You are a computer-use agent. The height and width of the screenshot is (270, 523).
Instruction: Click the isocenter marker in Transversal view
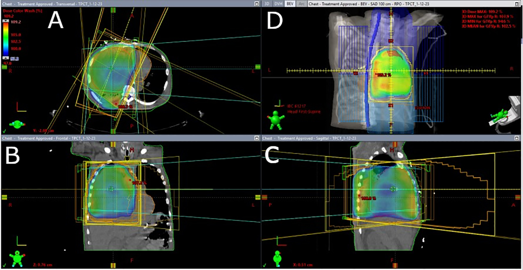tap(111, 68)
